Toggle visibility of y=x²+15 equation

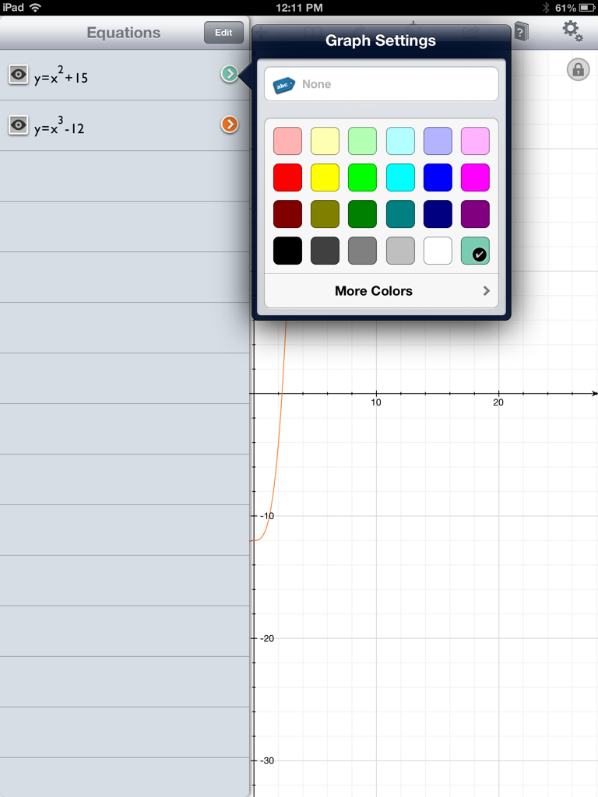[x=19, y=75]
